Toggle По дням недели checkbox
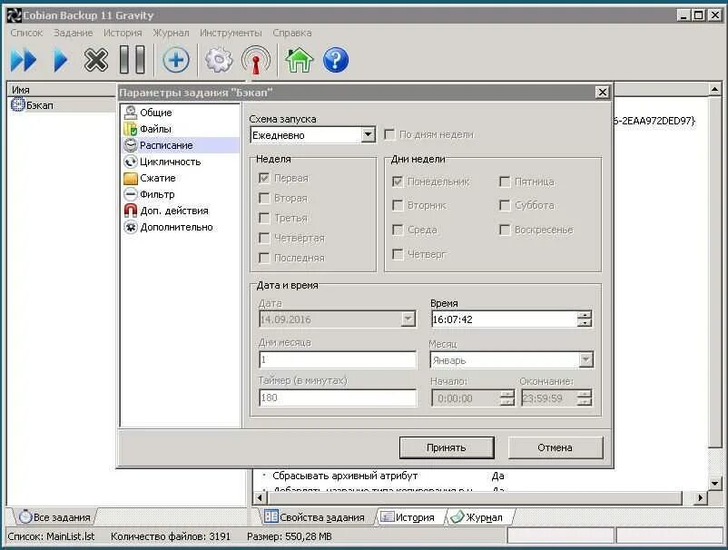728x550 pixels. pyautogui.click(x=389, y=134)
